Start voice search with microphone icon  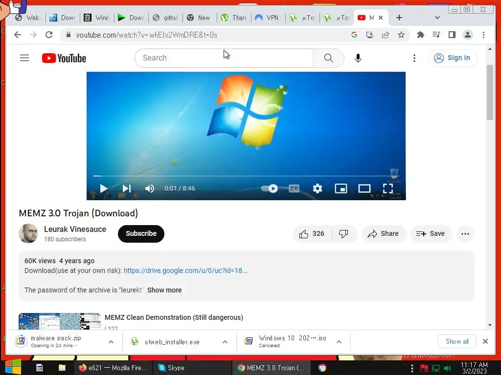point(358,58)
